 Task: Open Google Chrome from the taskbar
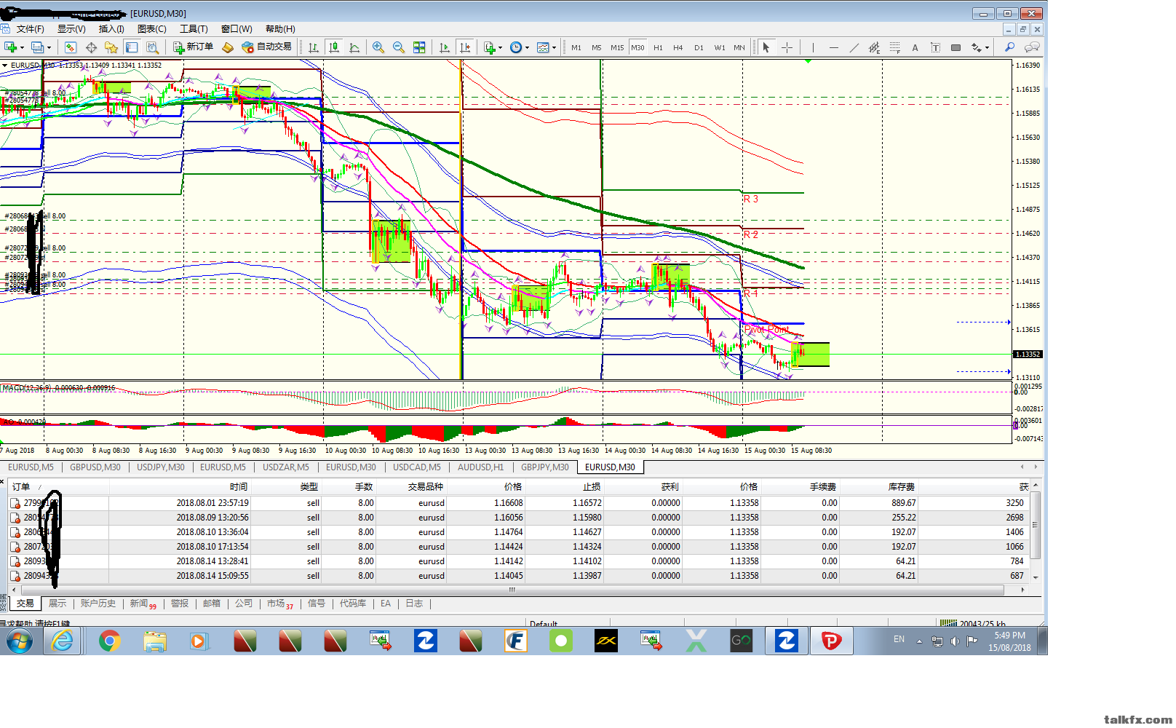(110, 641)
